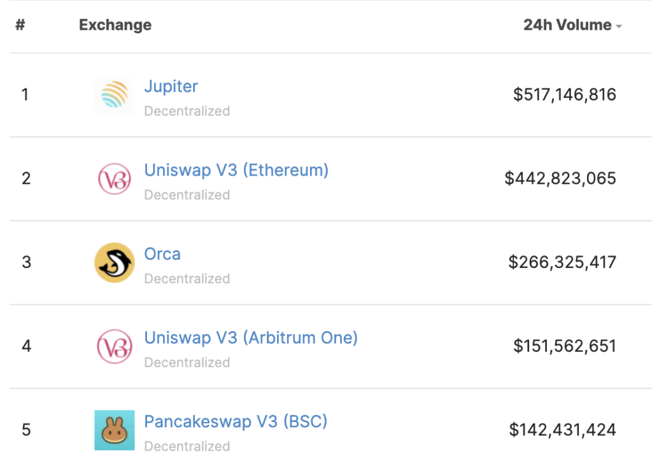
Task: Click the $517,146,816 volume value
Action: 565,95
